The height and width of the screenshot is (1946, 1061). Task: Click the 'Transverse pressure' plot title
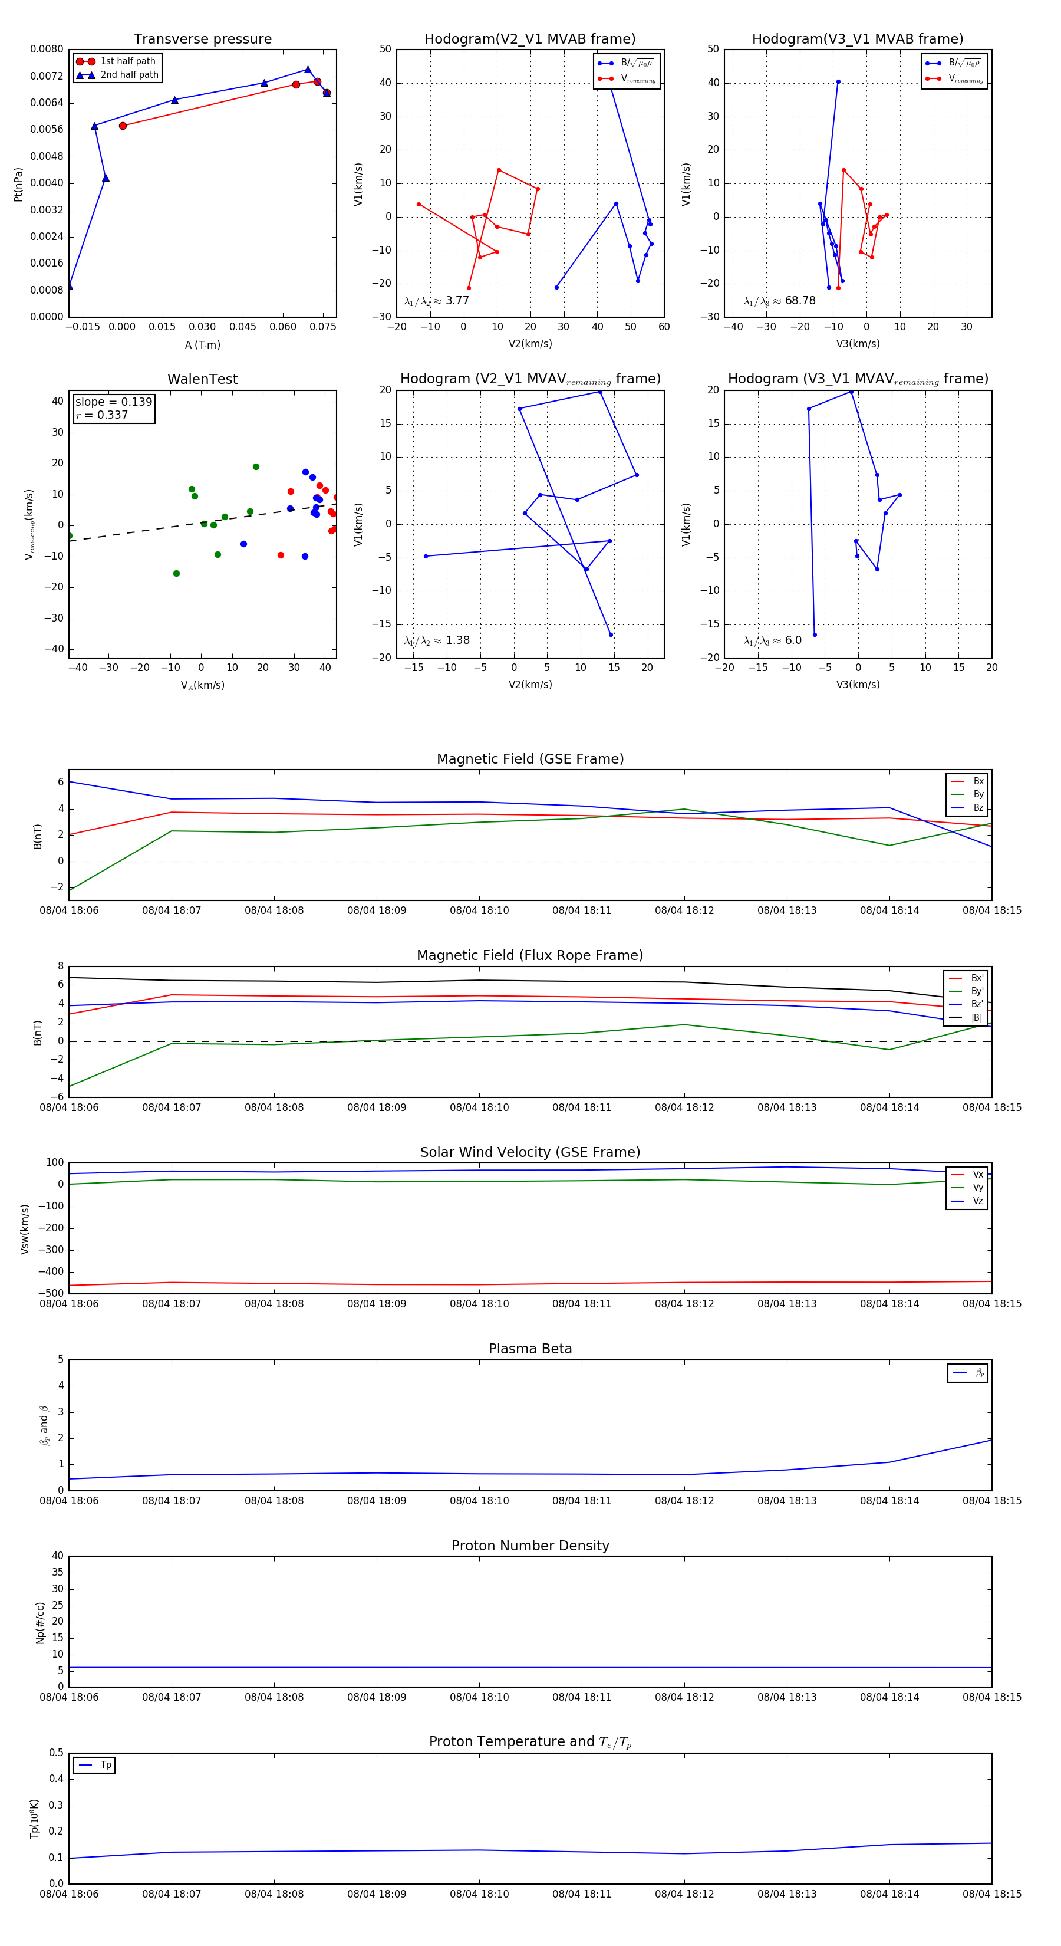click(202, 40)
